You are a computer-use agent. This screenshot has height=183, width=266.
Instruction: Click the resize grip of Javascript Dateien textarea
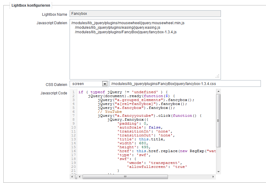pyautogui.click(x=218, y=76)
